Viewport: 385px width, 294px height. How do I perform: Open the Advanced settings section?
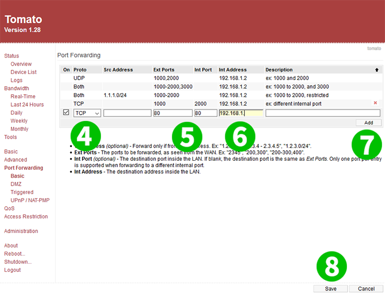[15, 160]
